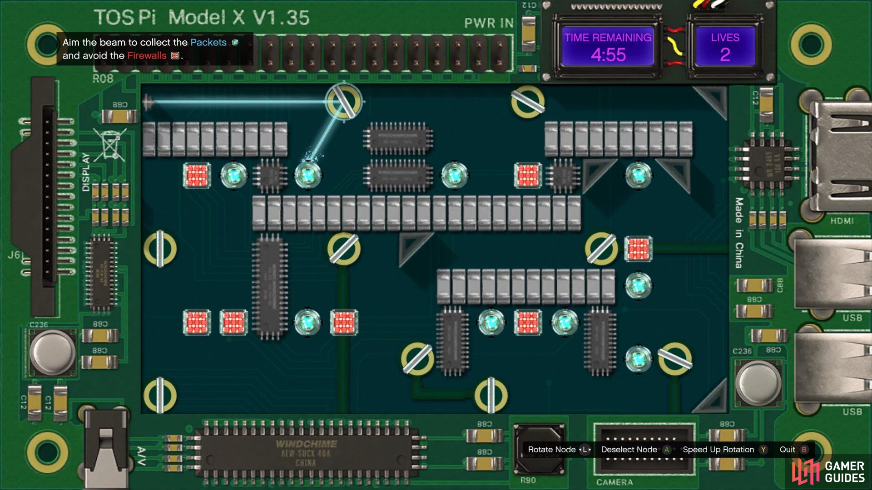Click the top-left firewall block

tap(197, 175)
